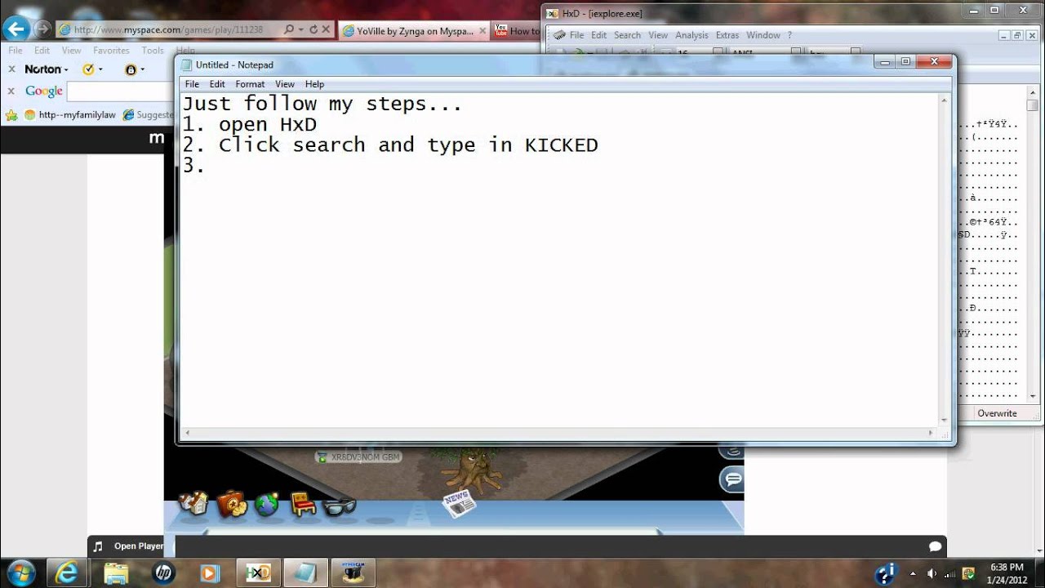Viewport: 1045px width, 588px height.
Task: Close the YoVille by Zynga tab
Action: 482,31
